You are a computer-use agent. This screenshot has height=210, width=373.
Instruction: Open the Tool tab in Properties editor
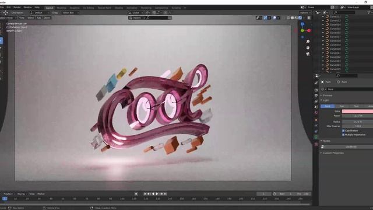[x=316, y=83]
